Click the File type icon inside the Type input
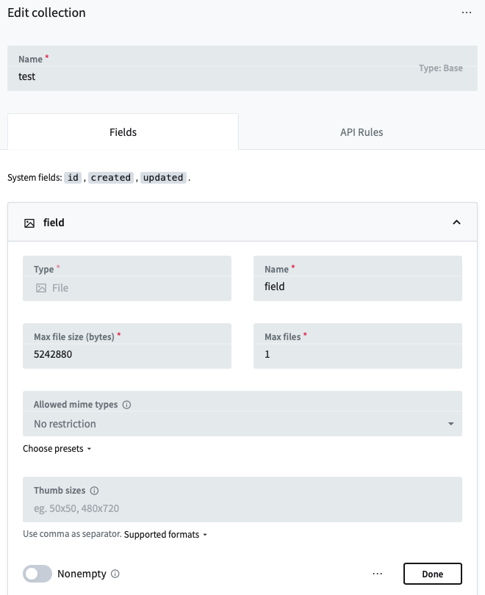Screen dimensions: 485x595 click(x=40, y=287)
